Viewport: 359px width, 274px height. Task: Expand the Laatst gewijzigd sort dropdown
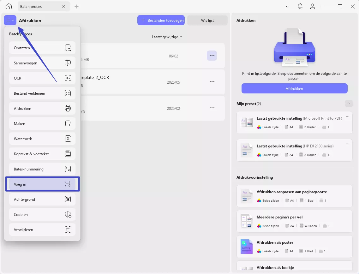coord(167,37)
